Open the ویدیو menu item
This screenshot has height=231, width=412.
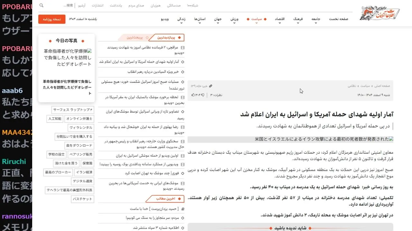pos(165,19)
